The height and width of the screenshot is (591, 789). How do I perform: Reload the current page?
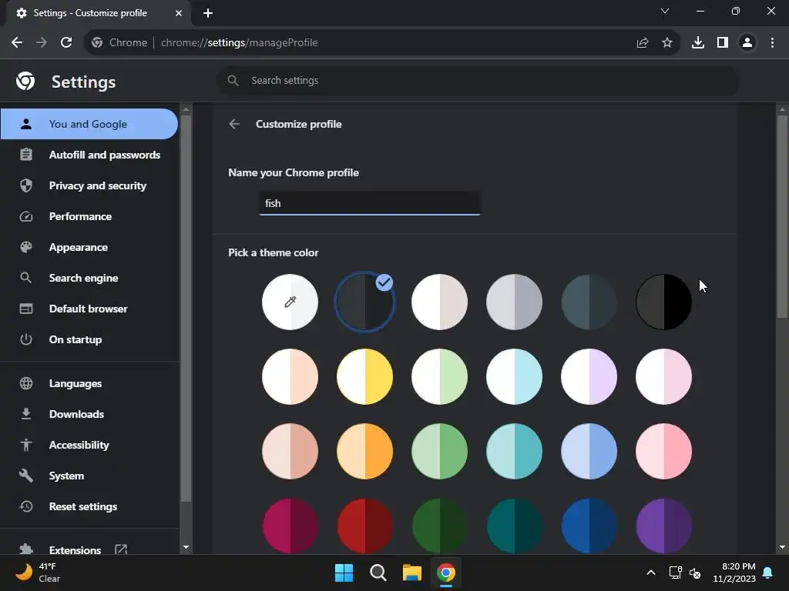66,43
